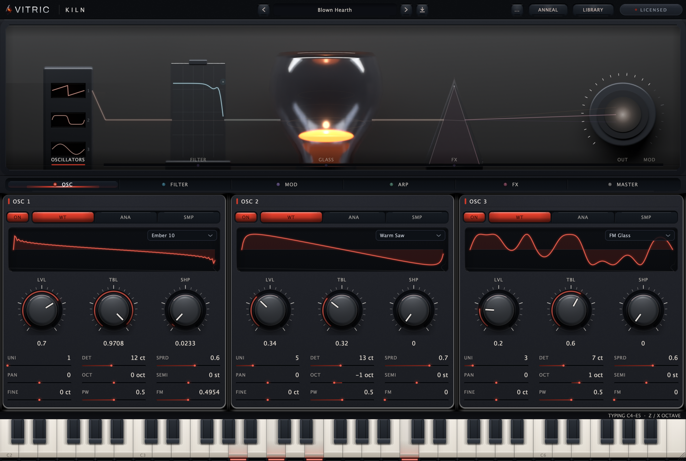Select OSCILLATORS label in signal view
The width and height of the screenshot is (686, 461).
[x=68, y=160]
